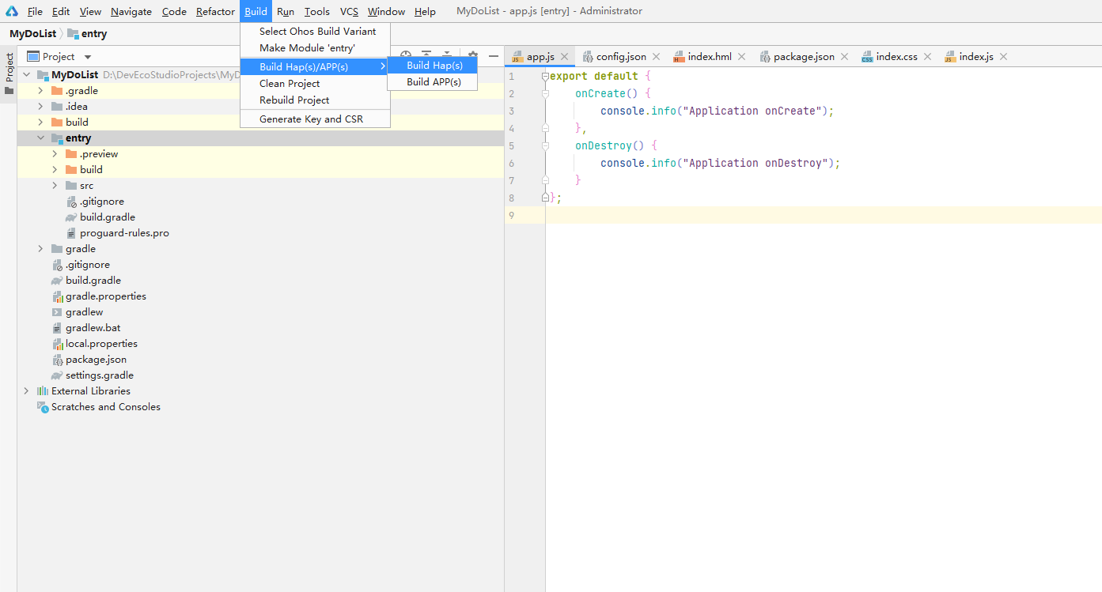Expand the .gradle folder
Screen dimensions: 1102x592
[40, 91]
